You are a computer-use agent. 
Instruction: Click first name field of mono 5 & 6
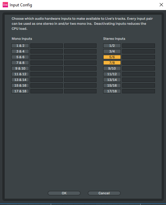(x=46, y=57)
